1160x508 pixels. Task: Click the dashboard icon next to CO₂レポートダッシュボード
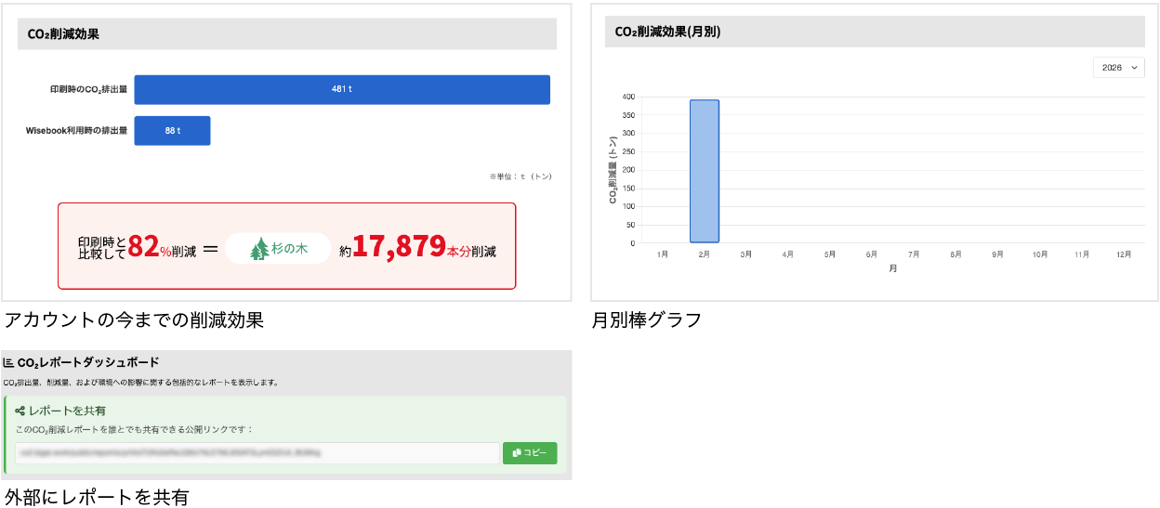pyautogui.click(x=9, y=362)
